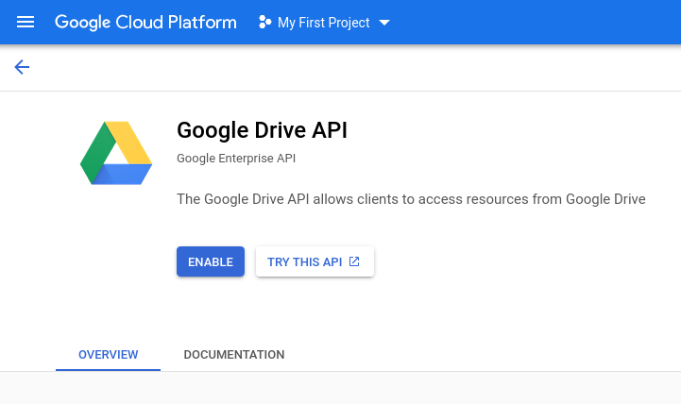This screenshot has width=681, height=404.
Task: Click the word Platform in the header
Action: pos(204,23)
